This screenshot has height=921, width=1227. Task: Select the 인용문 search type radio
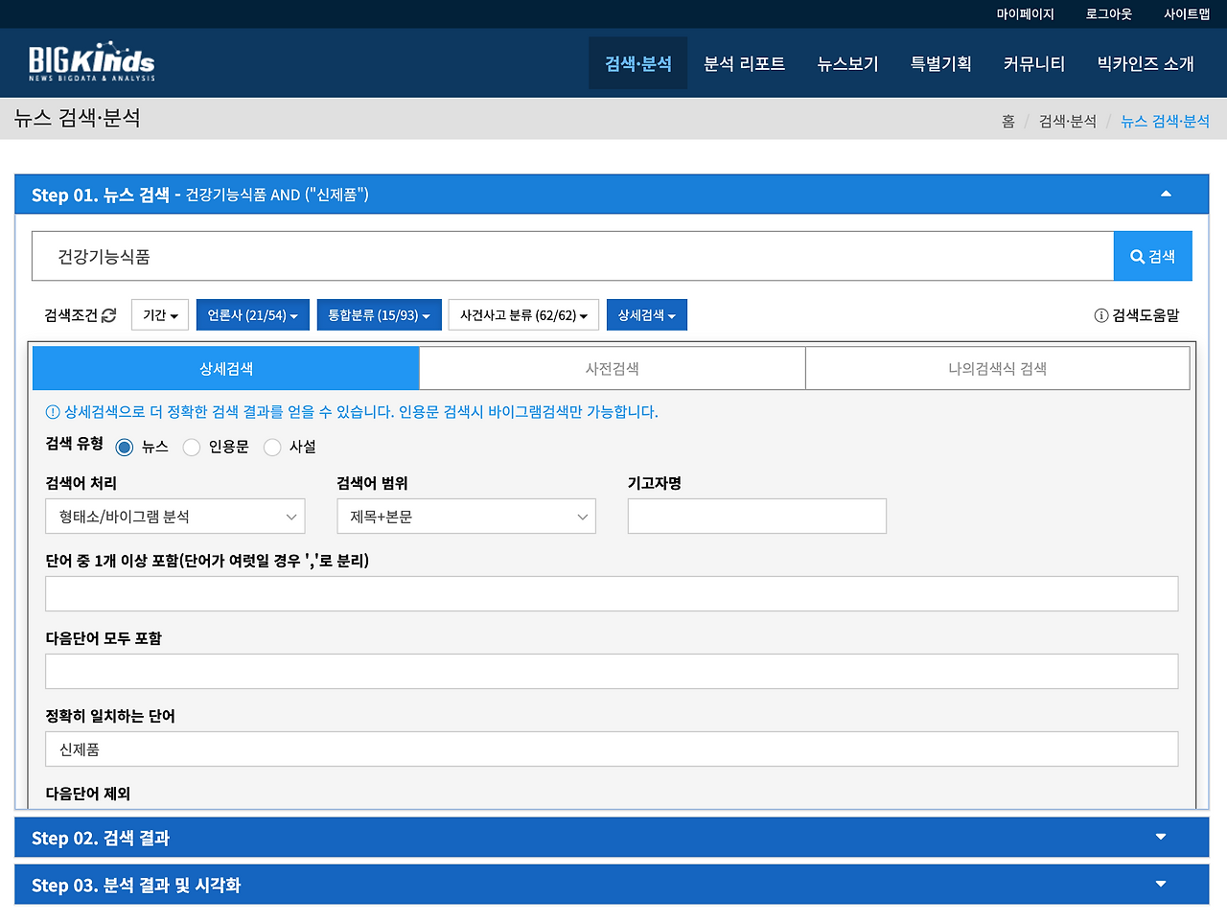pyautogui.click(x=191, y=447)
